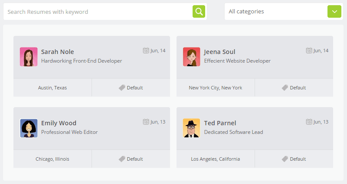Click the tag icon under Ted Parnel
The width and height of the screenshot is (347, 184).
[x=285, y=159]
